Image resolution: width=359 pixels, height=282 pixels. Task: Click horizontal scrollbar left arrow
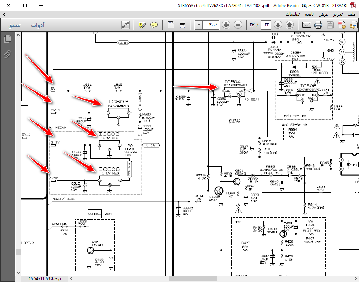[x=71, y=278]
